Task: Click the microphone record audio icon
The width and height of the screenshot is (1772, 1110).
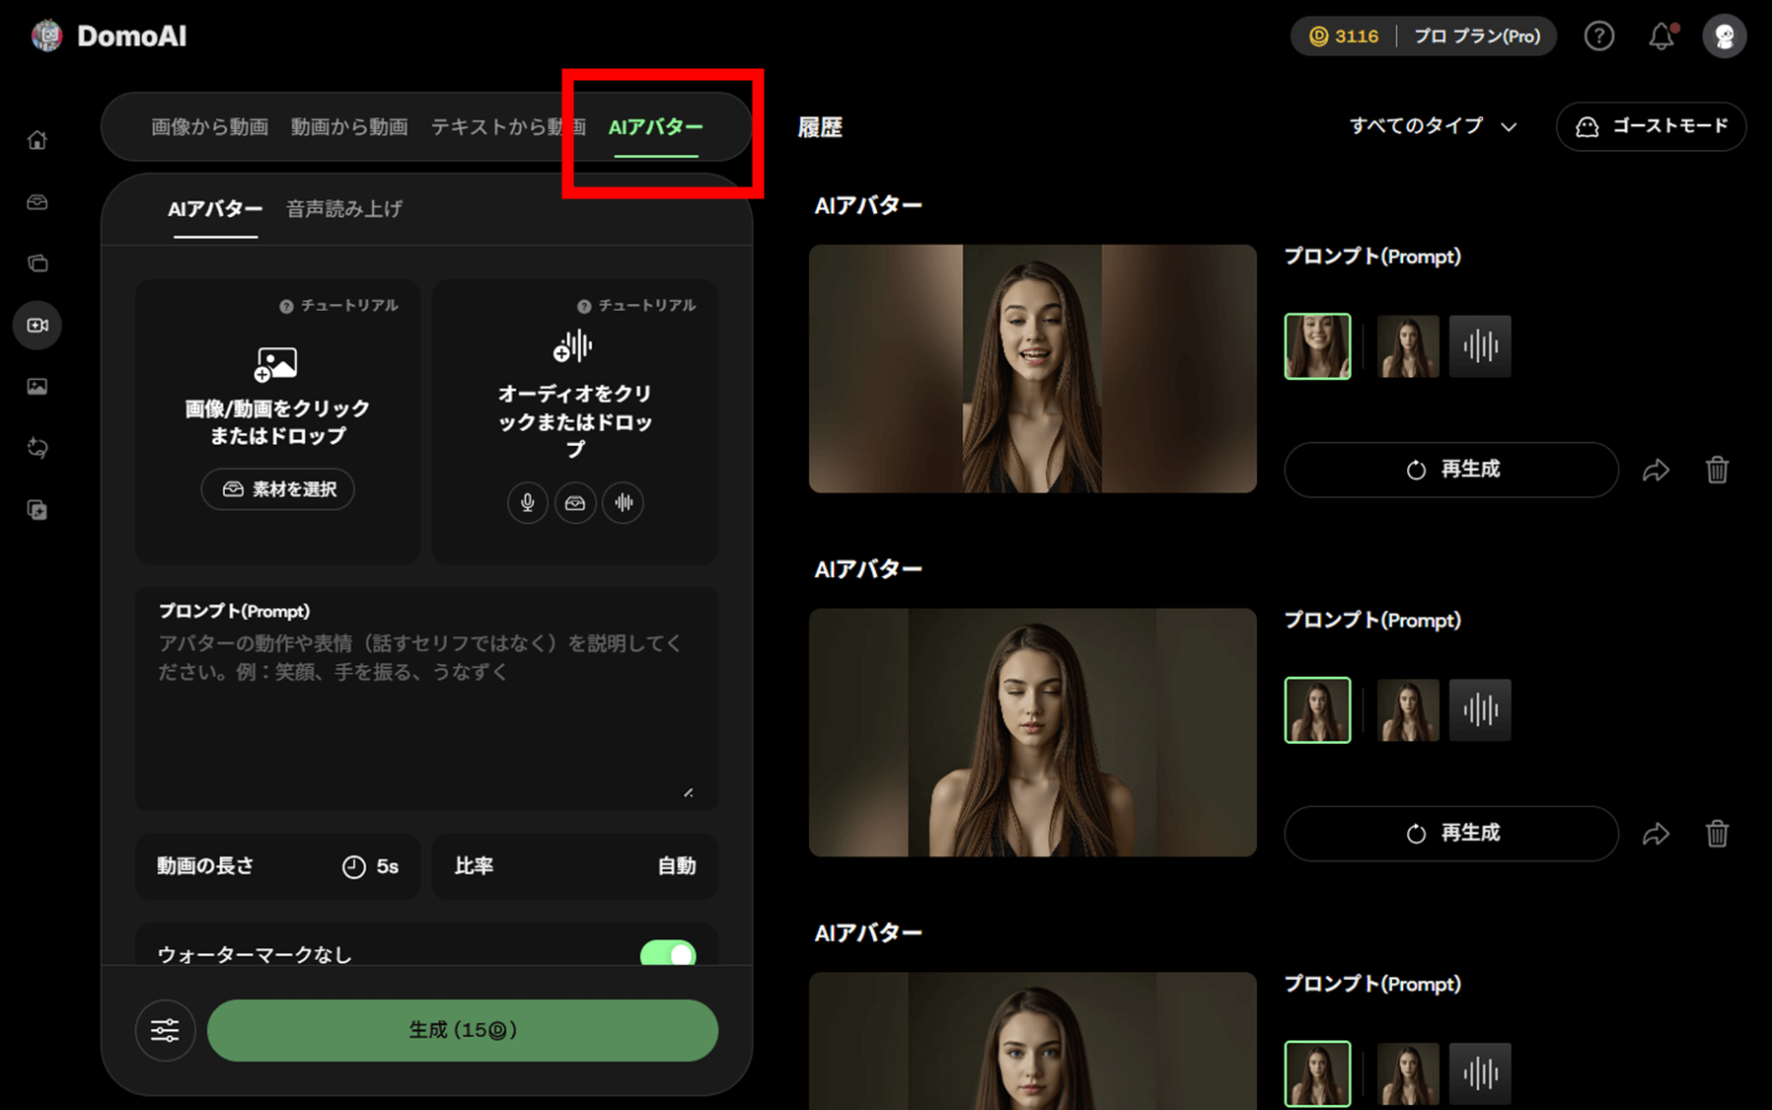Action: pos(528,503)
